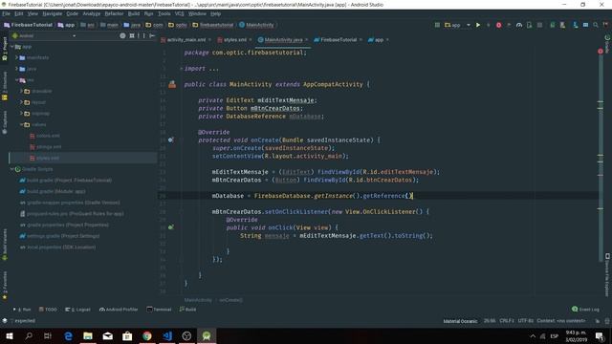Open the Event Log panel
Image resolution: width=612 pixels, height=344 pixels.
585,310
